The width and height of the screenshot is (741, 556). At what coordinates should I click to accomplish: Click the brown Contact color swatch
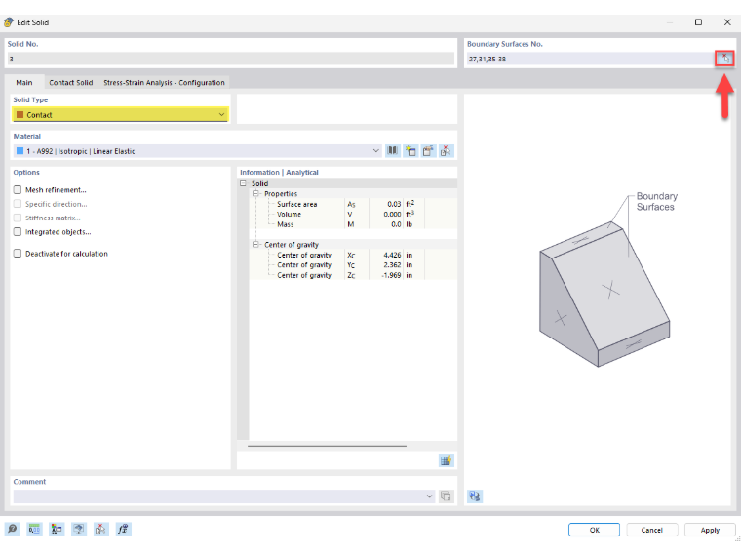pyautogui.click(x=19, y=115)
